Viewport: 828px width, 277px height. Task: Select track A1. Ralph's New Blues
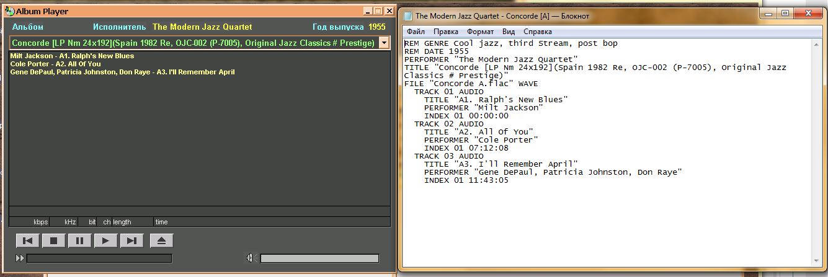[72, 56]
